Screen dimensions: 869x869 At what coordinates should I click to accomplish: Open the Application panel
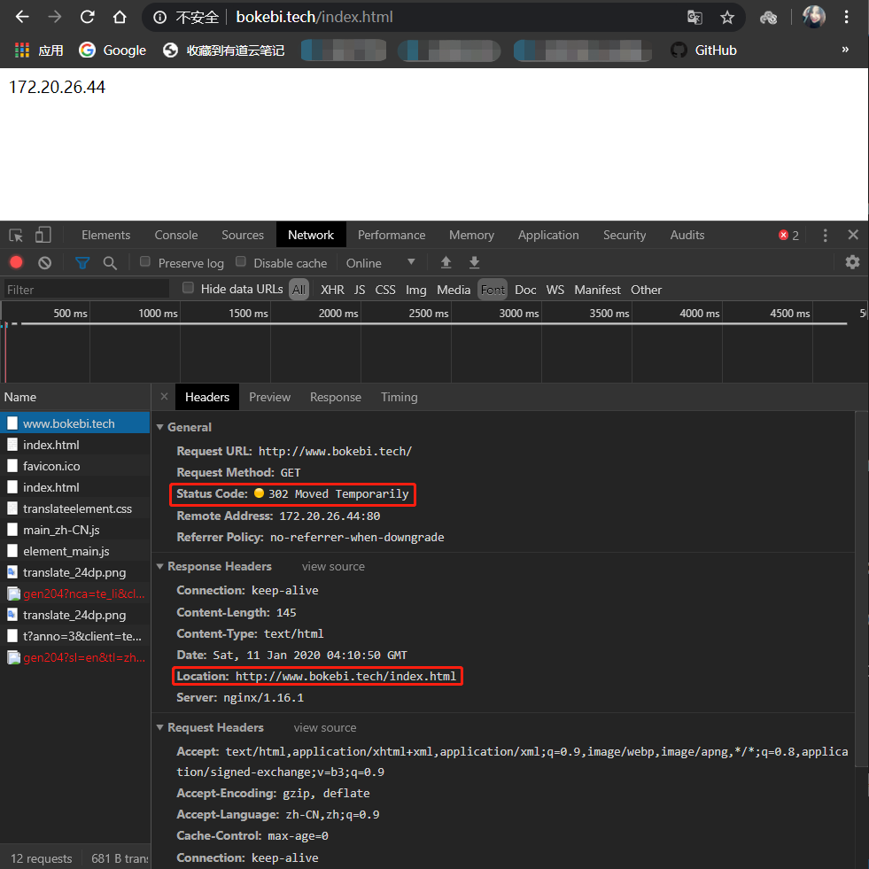[548, 235]
